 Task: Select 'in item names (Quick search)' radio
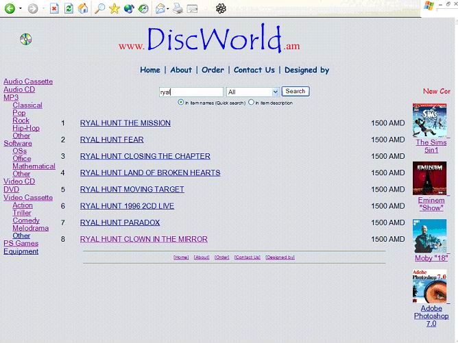[x=181, y=102]
